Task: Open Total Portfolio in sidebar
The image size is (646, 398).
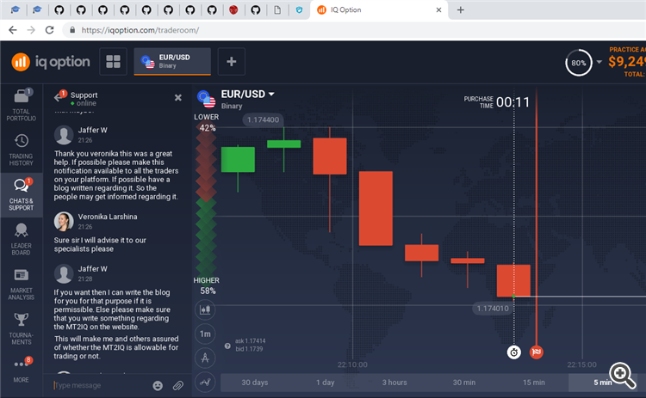Action: (x=21, y=105)
